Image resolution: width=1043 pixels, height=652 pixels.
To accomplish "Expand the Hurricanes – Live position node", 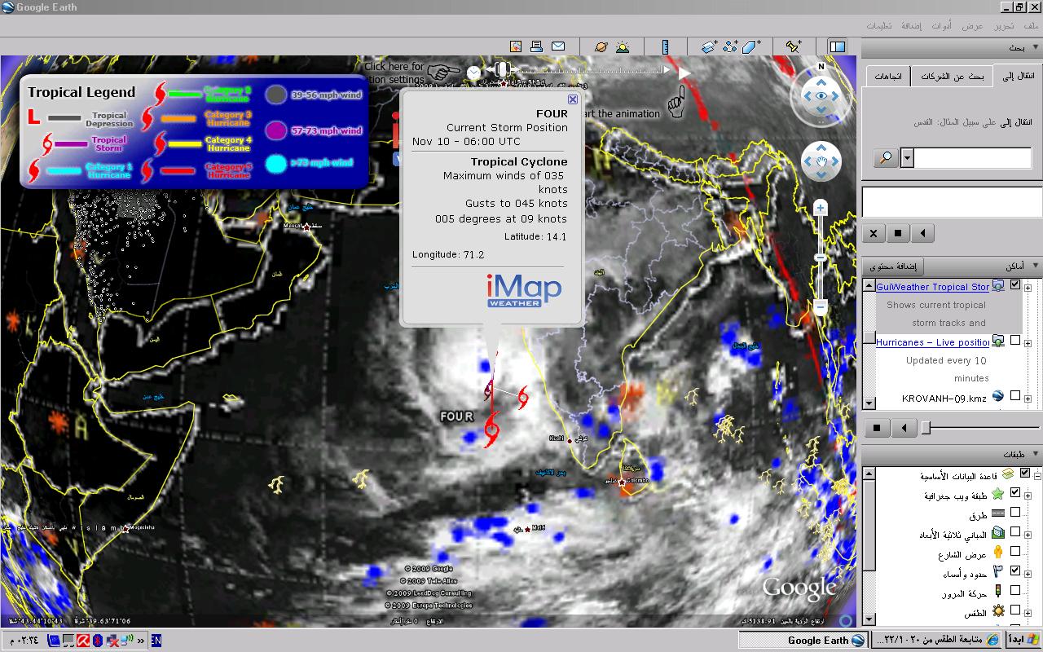I will 1028,342.
